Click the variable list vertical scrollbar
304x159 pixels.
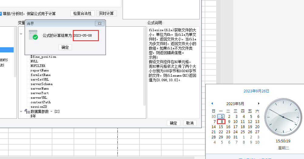tap(144, 66)
